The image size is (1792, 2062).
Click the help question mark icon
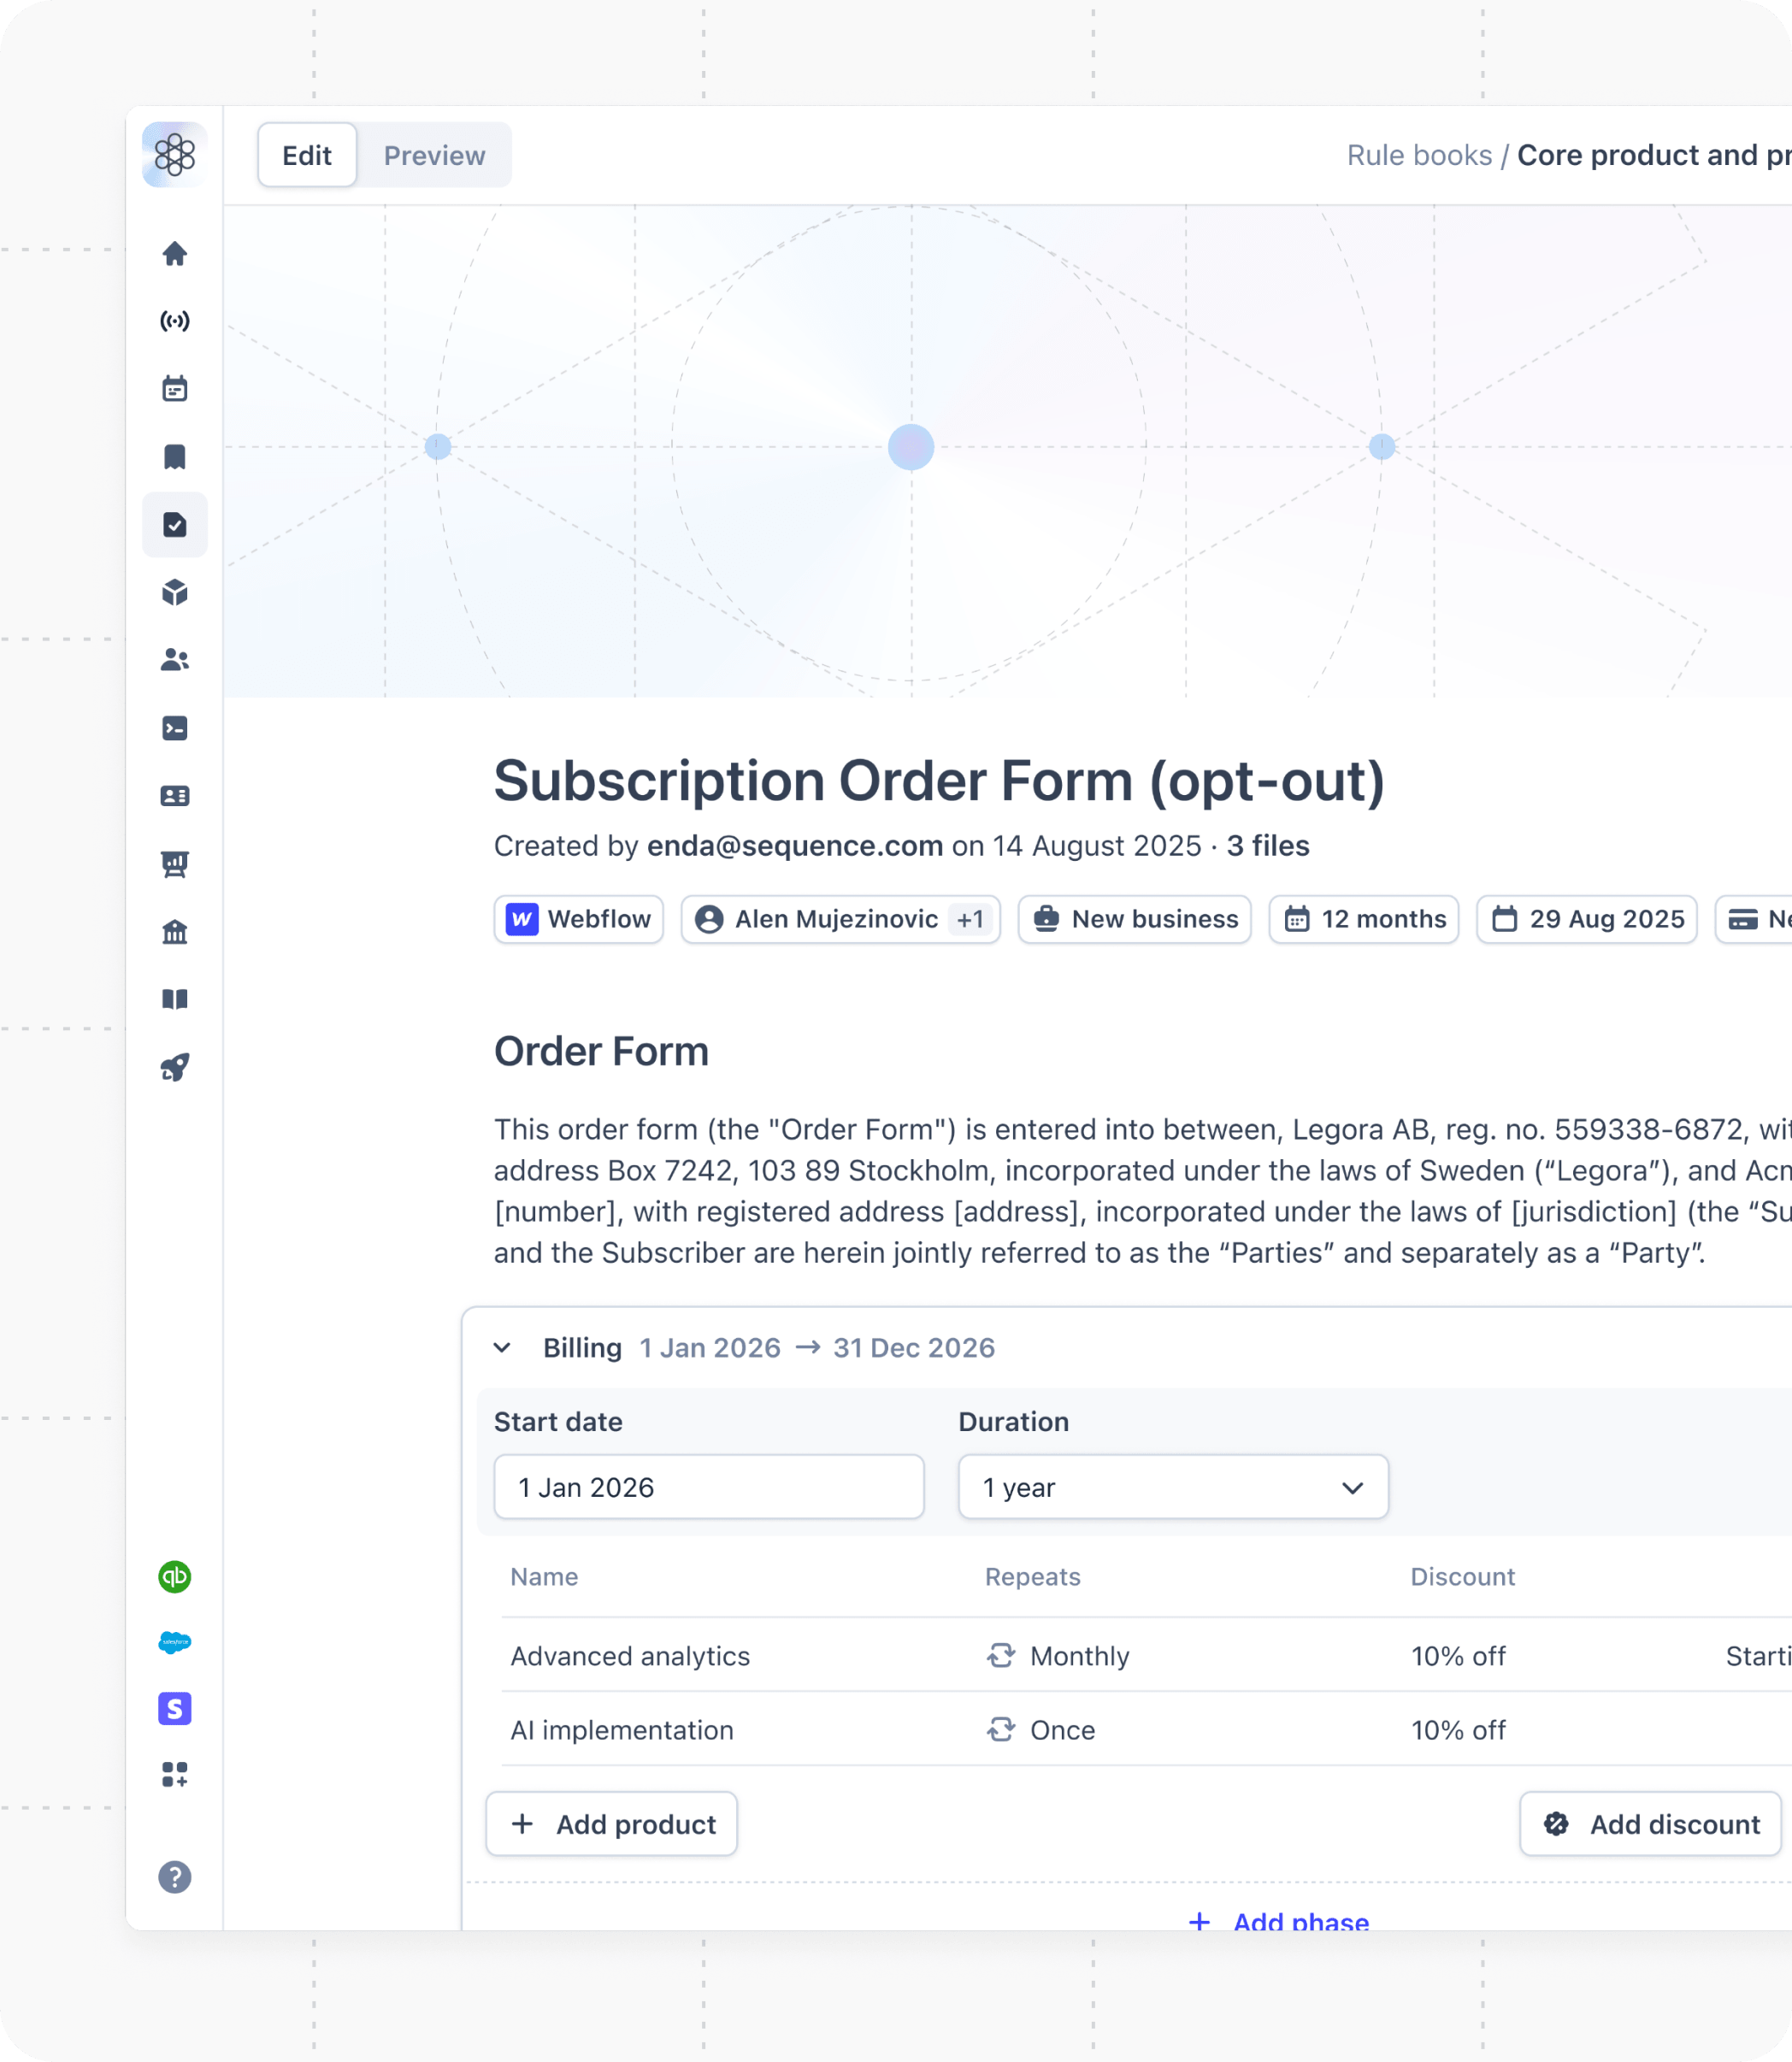(x=175, y=1877)
